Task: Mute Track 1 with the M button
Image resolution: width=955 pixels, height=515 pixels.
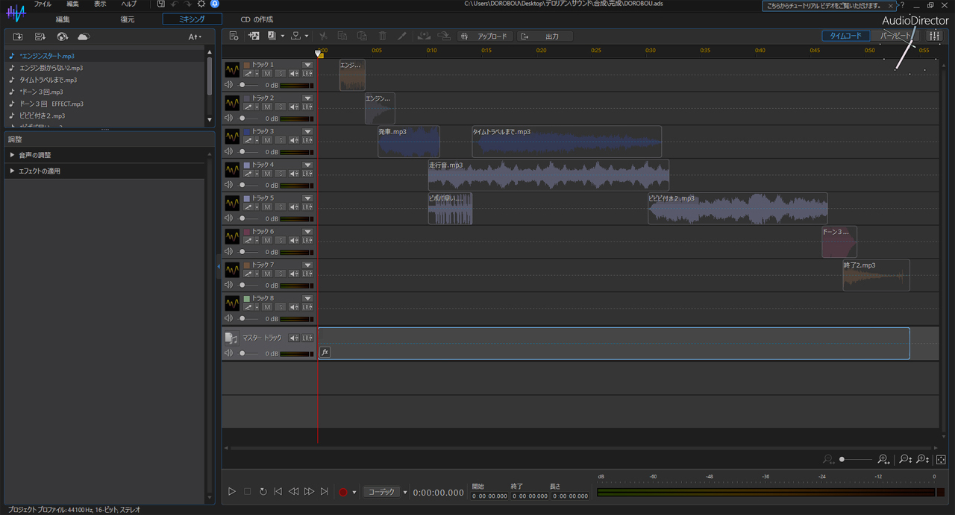Action: [266, 74]
